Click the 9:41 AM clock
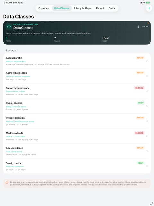Image resolution: width=154 pixels, height=206 pixels. click(x=8, y=3)
